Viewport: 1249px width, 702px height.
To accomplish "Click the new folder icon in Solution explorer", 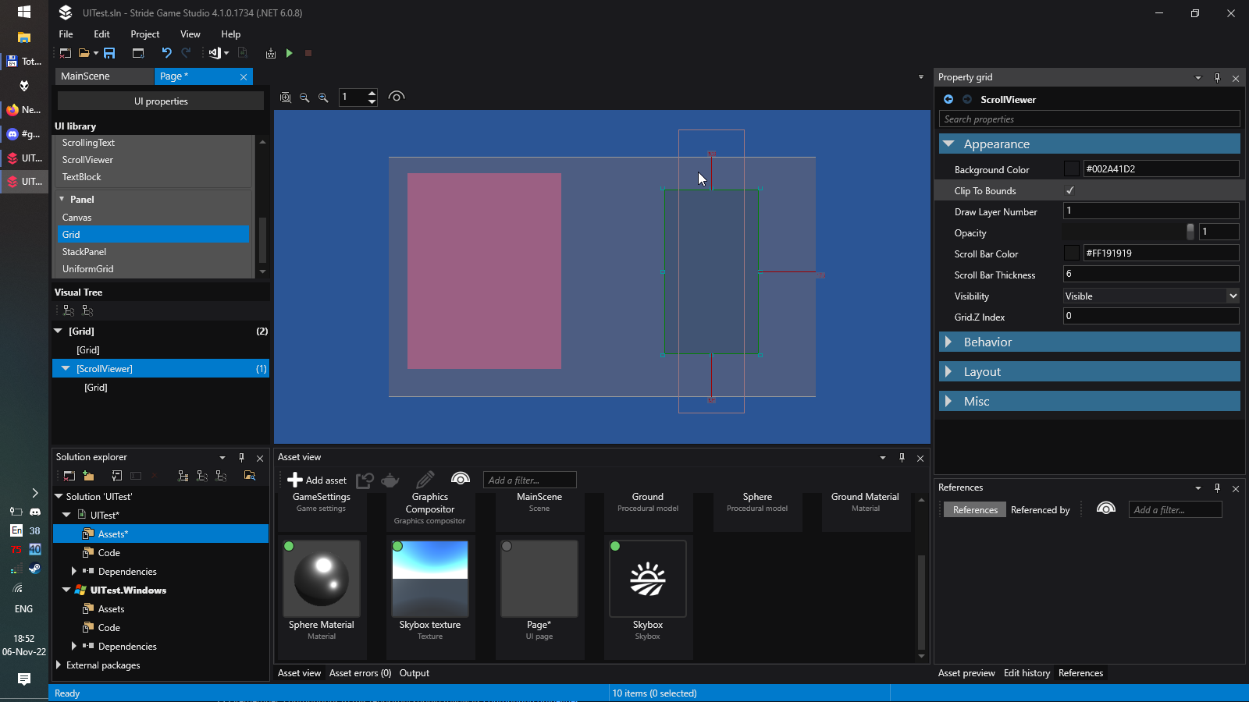I will [88, 476].
